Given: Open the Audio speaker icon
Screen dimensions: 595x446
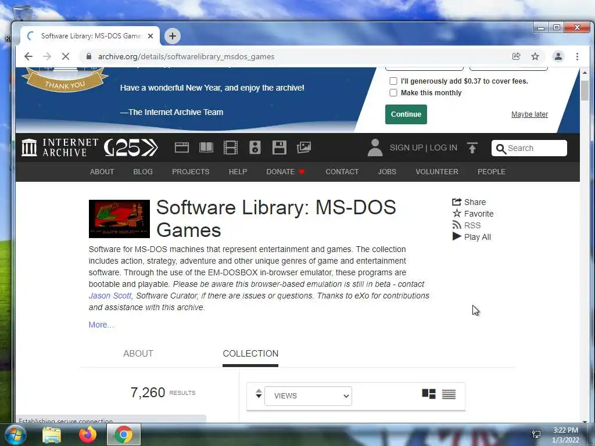Looking at the screenshot, I should point(255,148).
